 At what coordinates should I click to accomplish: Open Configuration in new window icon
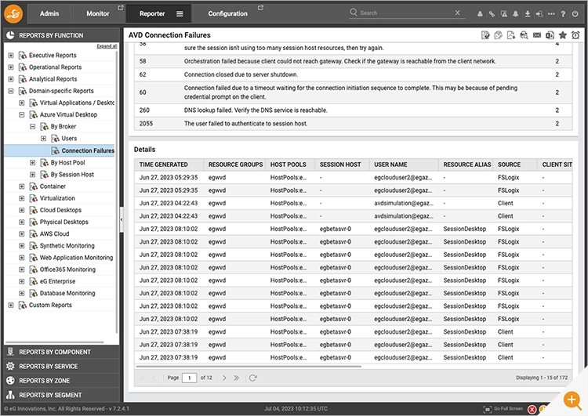[260, 8]
